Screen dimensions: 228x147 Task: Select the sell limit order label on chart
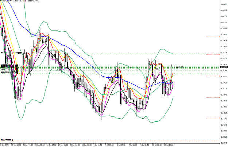11,53
